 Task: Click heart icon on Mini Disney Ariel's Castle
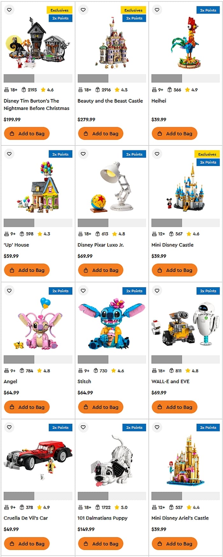click(x=157, y=427)
